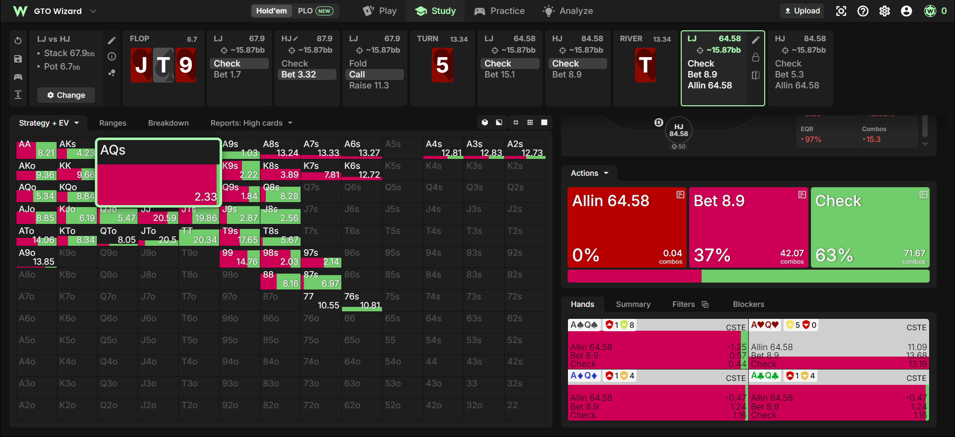Image resolution: width=955 pixels, height=437 pixels.
Task: Open the user account icon
Action: coord(906,11)
